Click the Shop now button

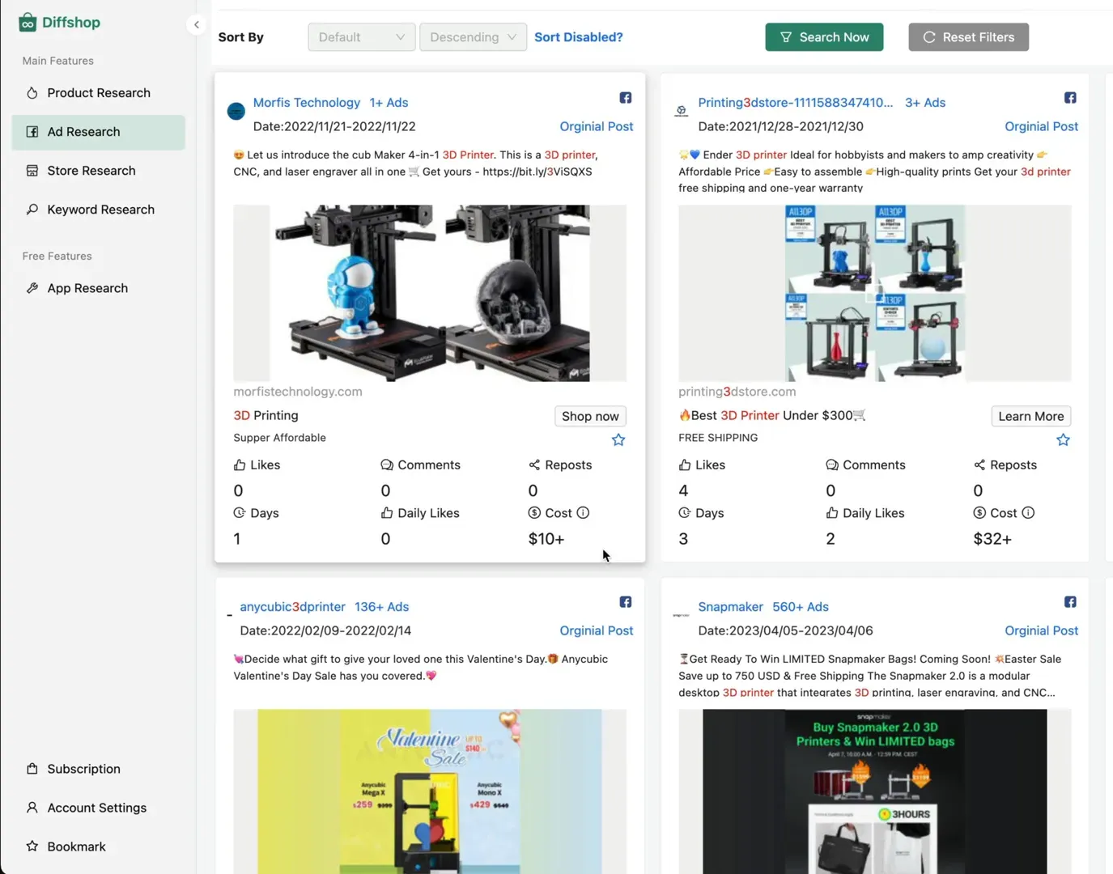coord(590,416)
